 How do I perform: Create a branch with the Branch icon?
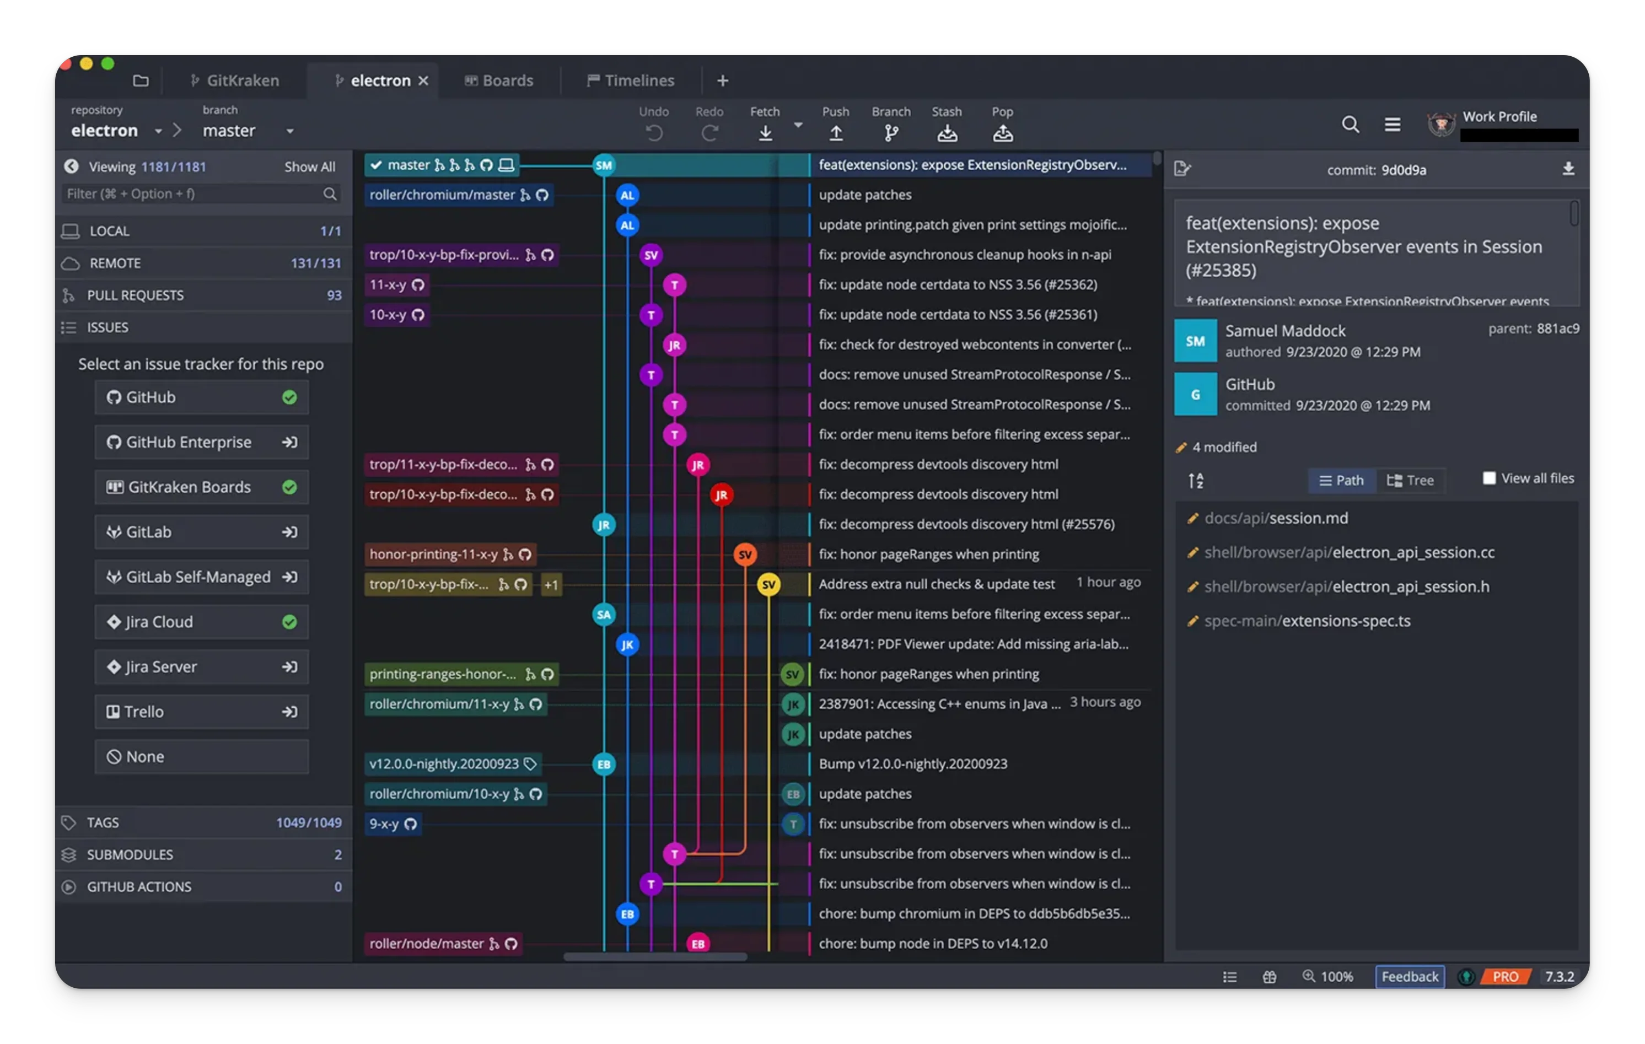point(890,132)
